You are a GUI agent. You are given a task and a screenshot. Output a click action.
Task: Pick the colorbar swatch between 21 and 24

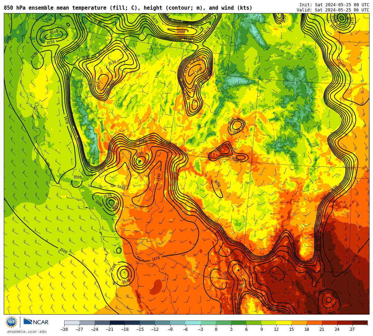point(329,323)
